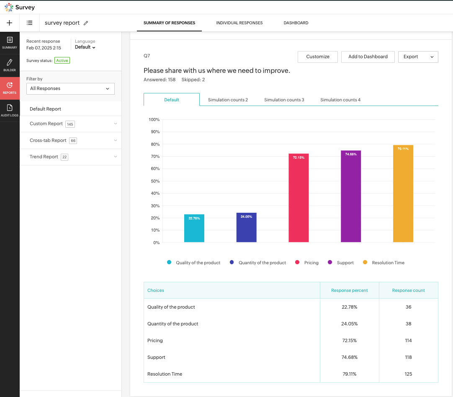453x397 pixels.
Task: Toggle Pricing series in chart legend
Action: (307, 263)
